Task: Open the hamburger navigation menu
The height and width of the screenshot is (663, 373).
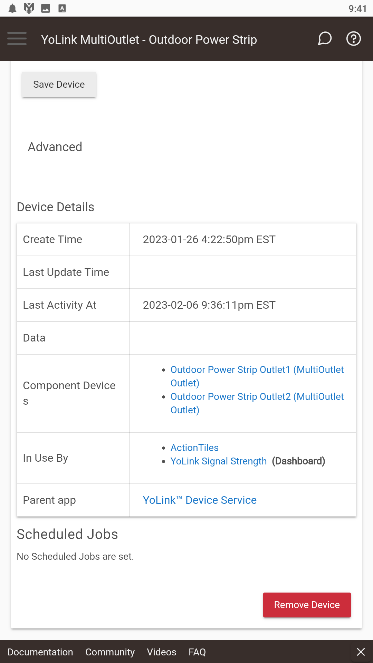Action: 17,39
